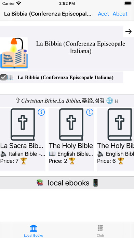Viewport: 134px width, 238px height.
Task: Click the Price: 6 label
Action: coord(106,161)
